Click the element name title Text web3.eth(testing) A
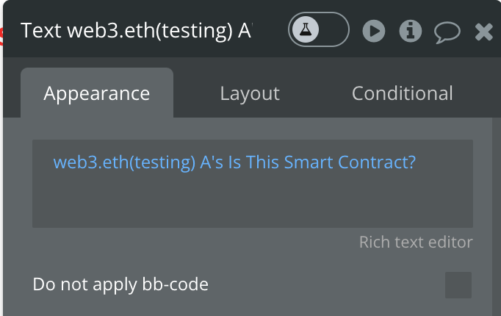 137,31
